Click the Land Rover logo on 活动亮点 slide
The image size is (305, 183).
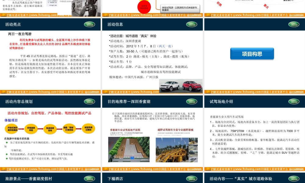89,24
